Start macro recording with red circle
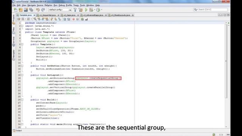 click(x=73, y=19)
